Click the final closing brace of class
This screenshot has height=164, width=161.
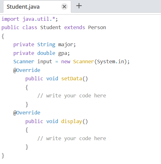click(x=3, y=156)
